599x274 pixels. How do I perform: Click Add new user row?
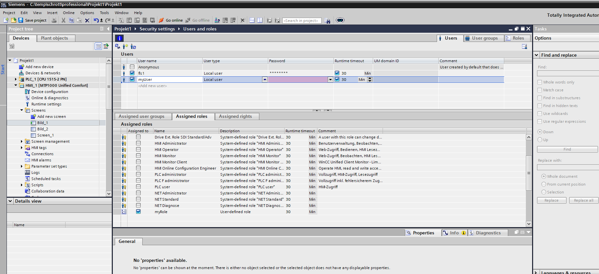click(153, 86)
